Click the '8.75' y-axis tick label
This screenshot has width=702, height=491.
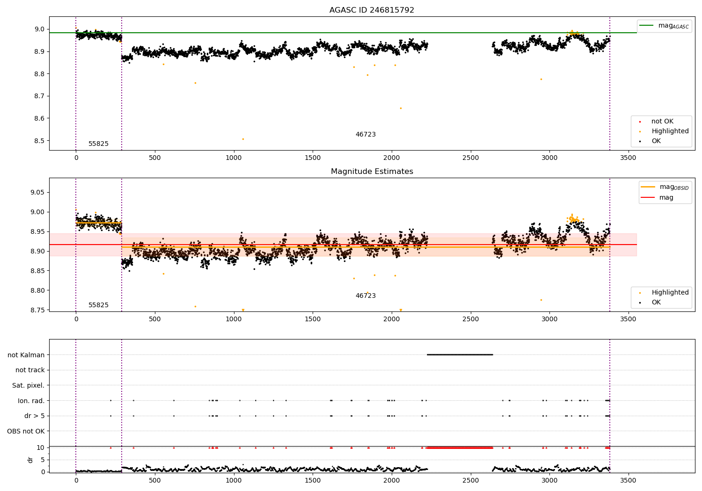tap(37, 310)
